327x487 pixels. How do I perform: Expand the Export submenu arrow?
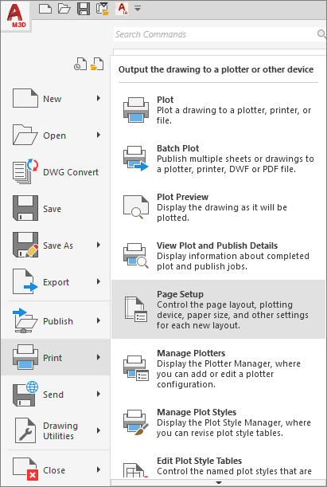(99, 281)
